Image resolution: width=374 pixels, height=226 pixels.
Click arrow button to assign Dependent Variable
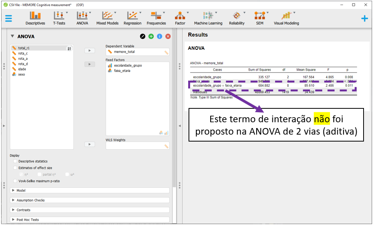point(89,51)
